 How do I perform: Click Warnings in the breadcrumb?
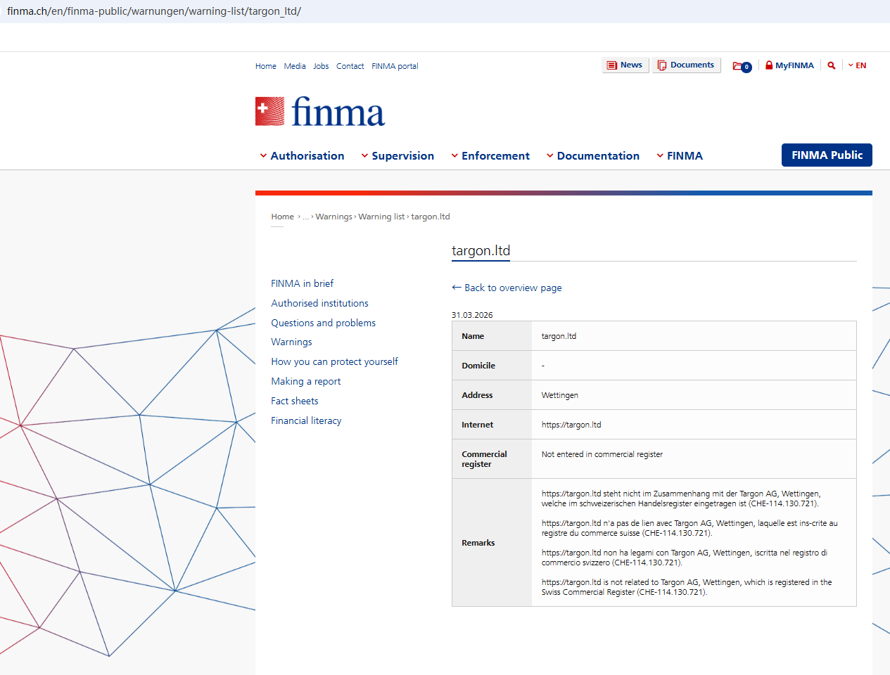tap(333, 217)
